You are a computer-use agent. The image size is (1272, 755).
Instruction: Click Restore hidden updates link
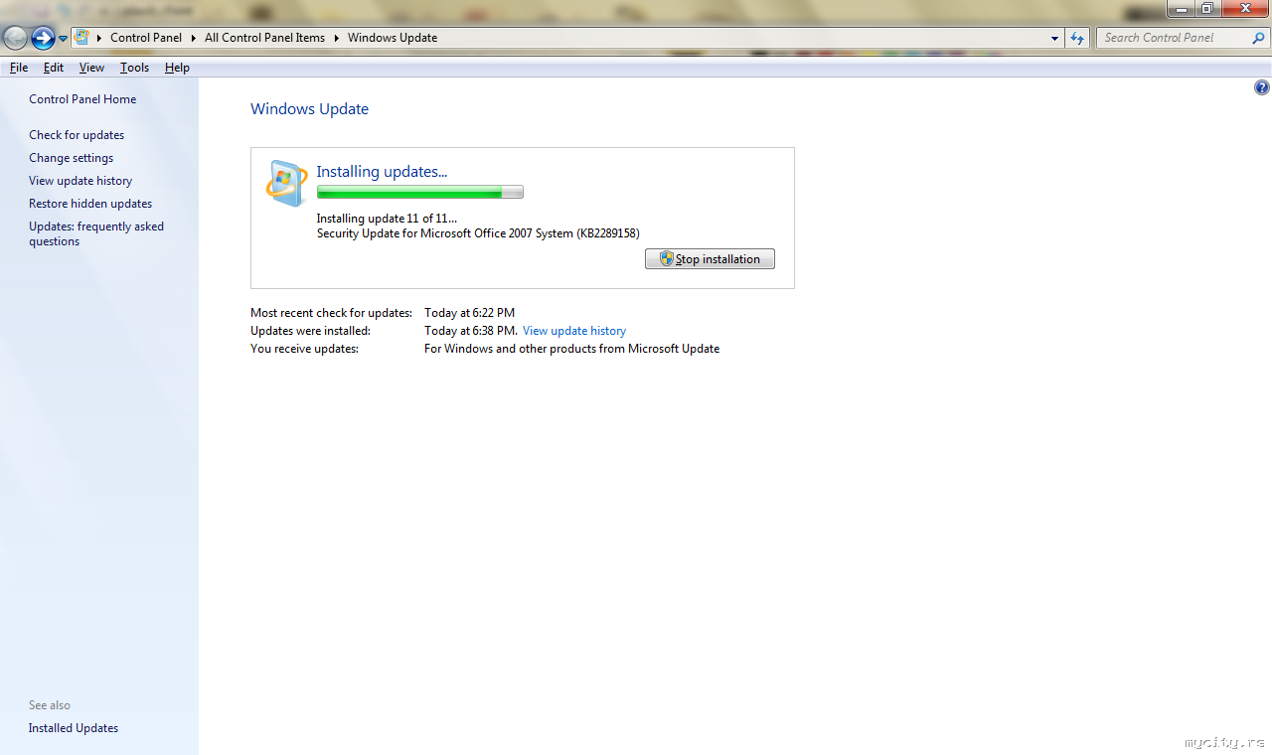[x=90, y=204]
